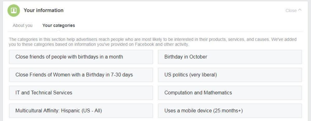The image size is (311, 121).
Task: Open the Computation and Mathematics category
Action: (230, 93)
